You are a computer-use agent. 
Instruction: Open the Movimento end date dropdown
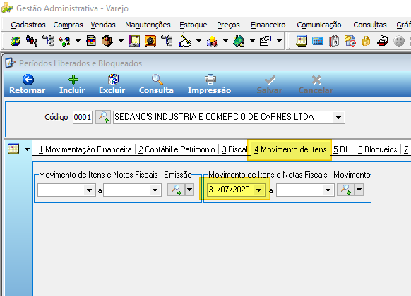[328, 190]
